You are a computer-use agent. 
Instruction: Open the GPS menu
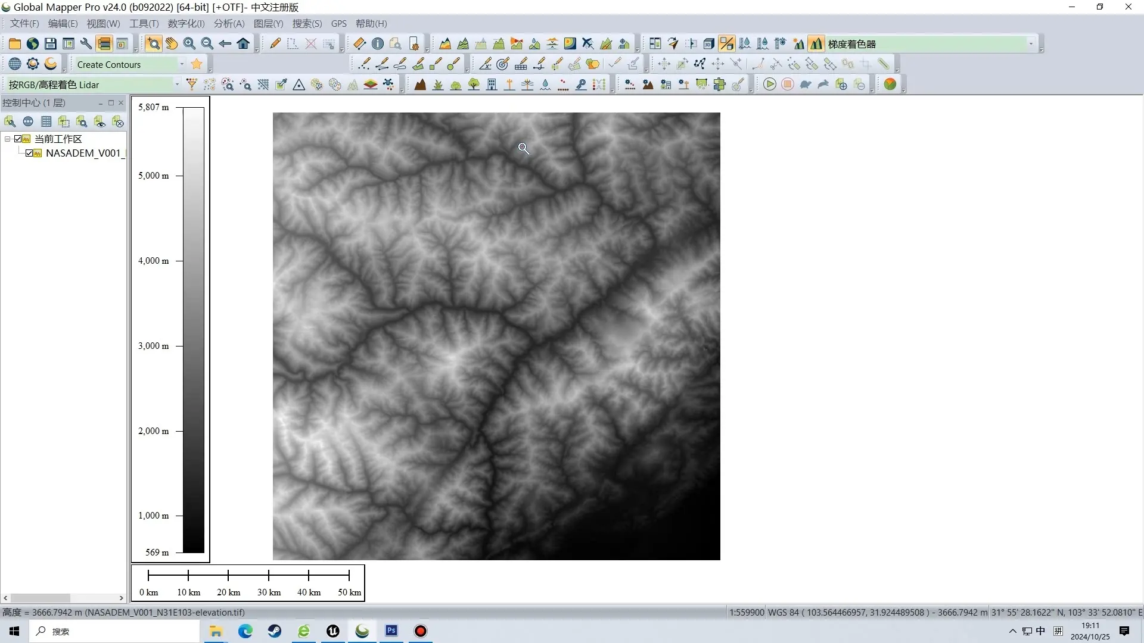coord(338,23)
